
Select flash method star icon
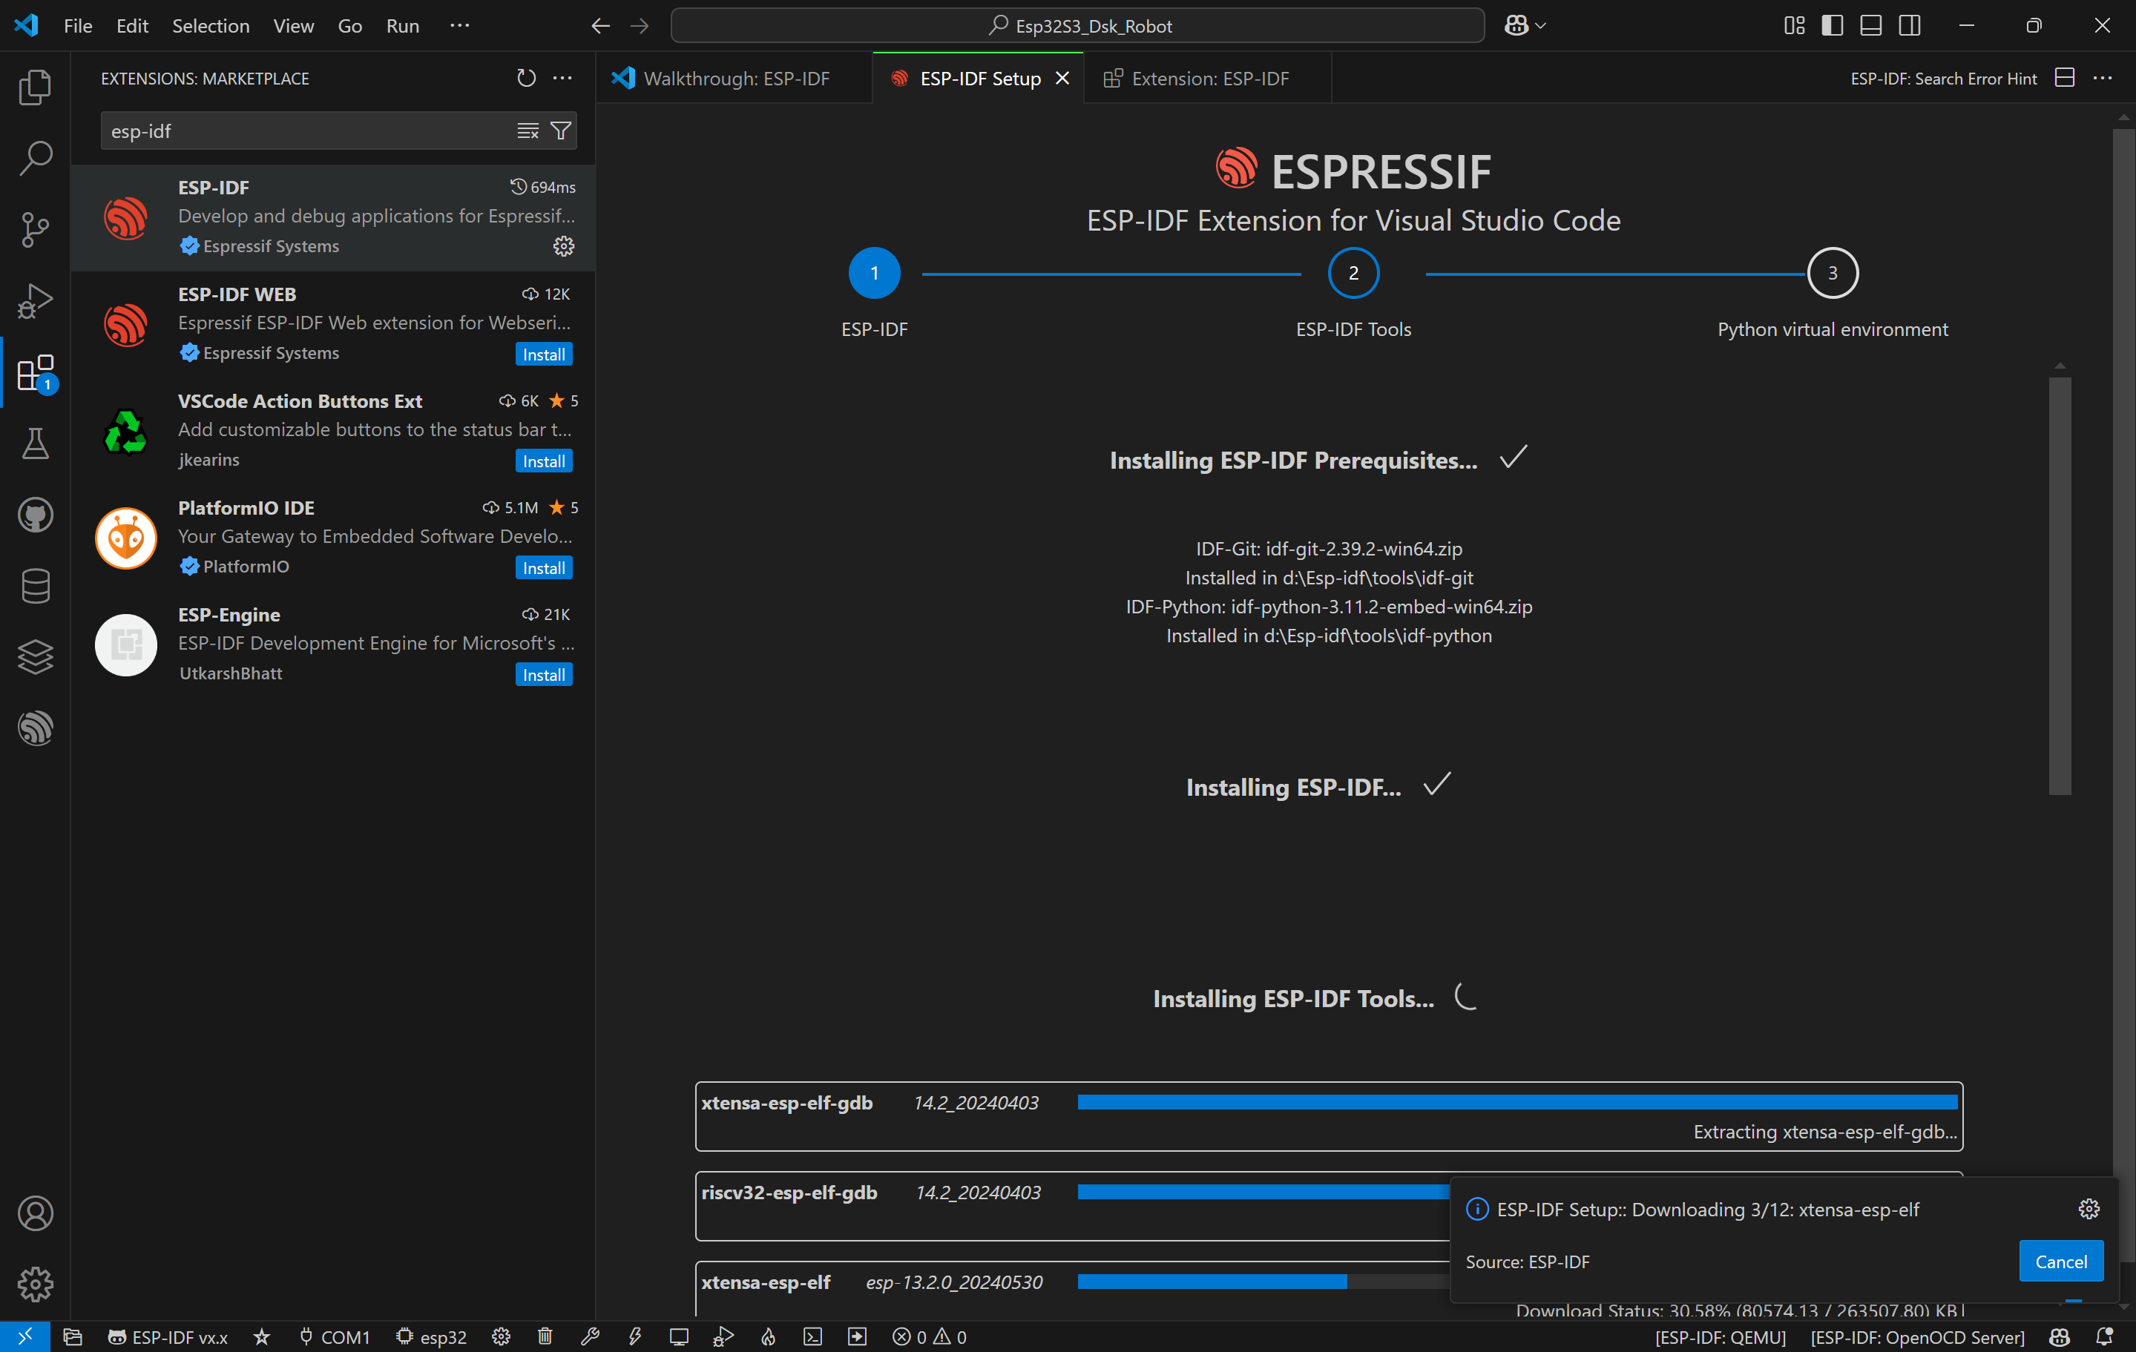click(x=262, y=1337)
